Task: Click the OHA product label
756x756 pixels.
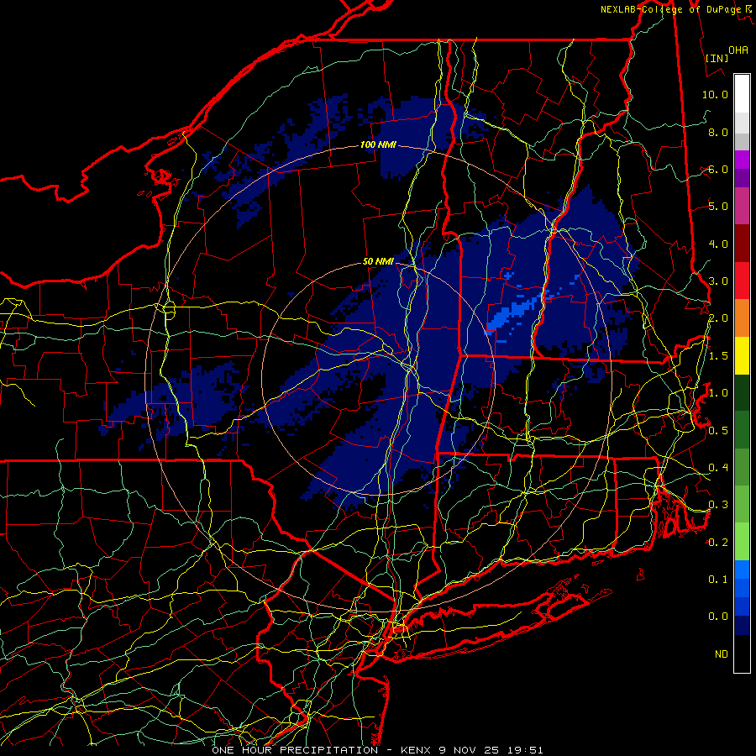Action: coord(738,50)
